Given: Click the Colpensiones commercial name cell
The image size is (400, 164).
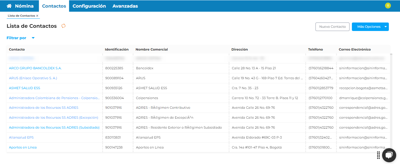Looking at the screenshot, I should tap(147, 98).
